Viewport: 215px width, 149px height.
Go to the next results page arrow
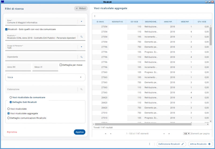(x=164, y=133)
